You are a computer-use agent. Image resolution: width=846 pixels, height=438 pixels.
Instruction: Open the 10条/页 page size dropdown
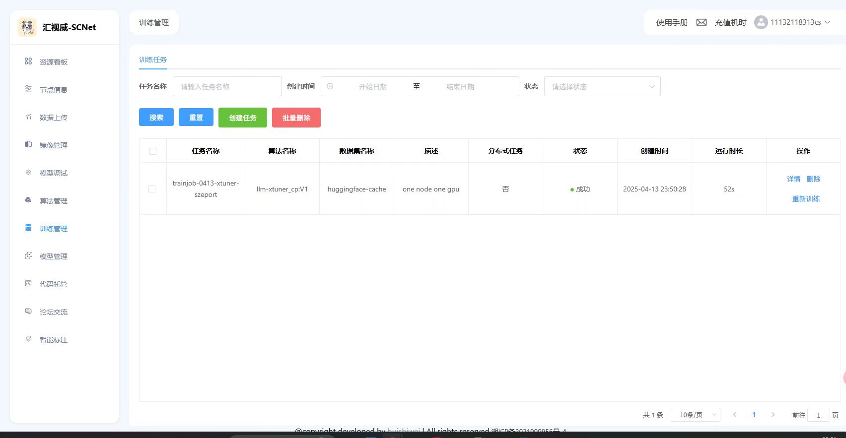click(695, 415)
